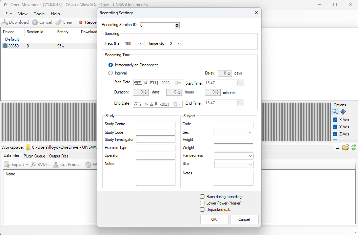Click the Weight field

click(234, 148)
